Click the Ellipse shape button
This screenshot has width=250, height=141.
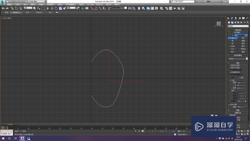tap(243, 41)
